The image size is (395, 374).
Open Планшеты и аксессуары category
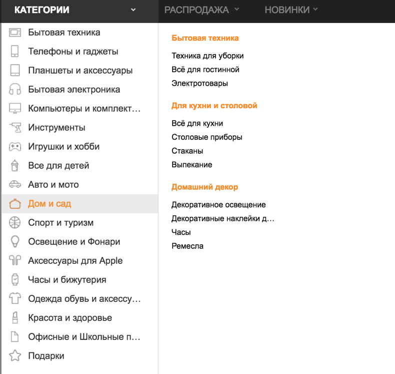tap(80, 71)
